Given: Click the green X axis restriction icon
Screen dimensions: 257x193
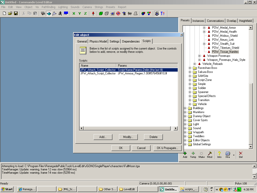Looking at the screenshot, I should (74, 14).
